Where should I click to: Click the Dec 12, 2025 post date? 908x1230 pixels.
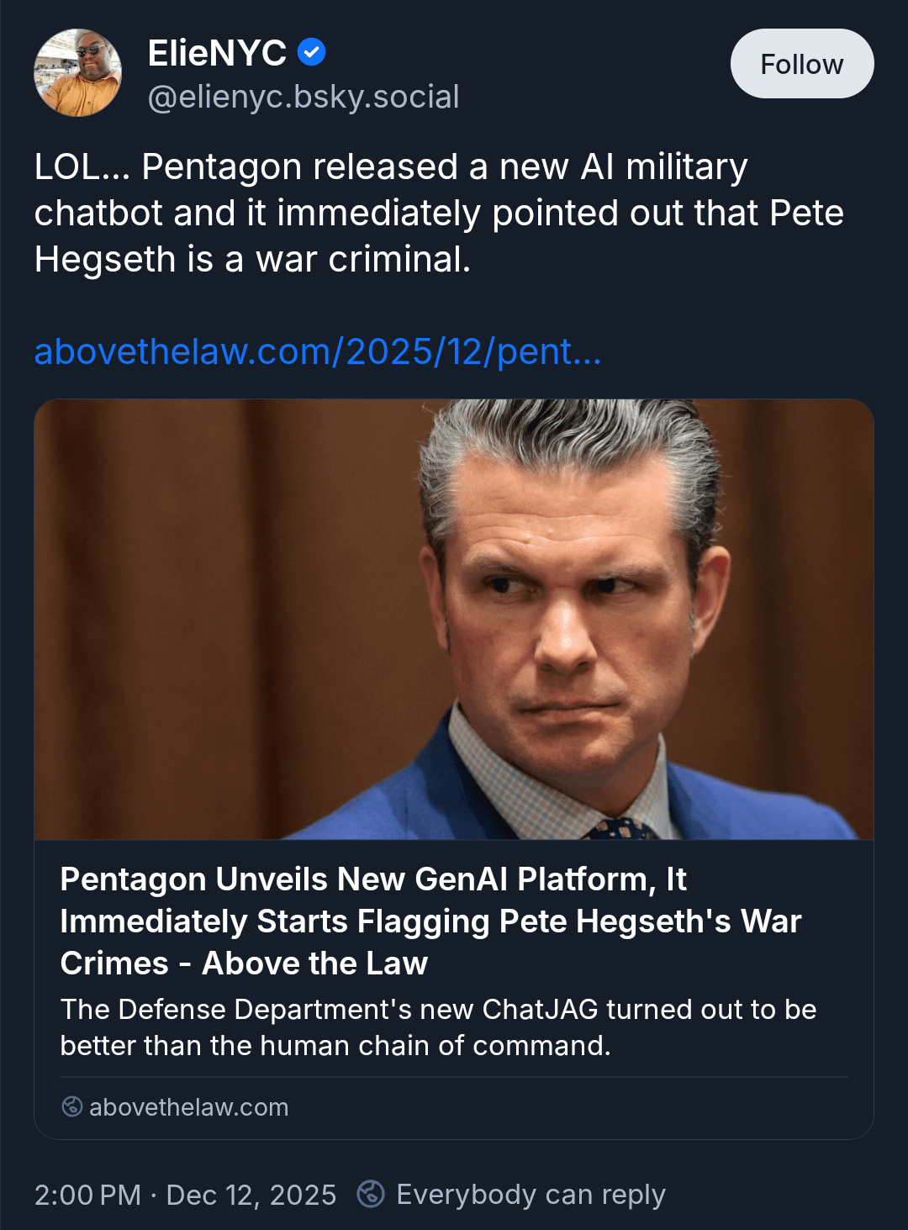point(251,1195)
